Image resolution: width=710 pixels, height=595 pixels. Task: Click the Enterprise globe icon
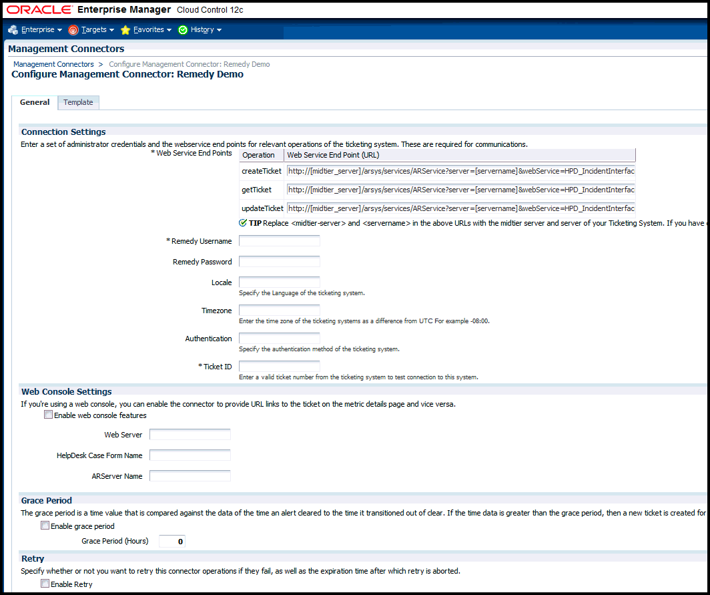pos(12,29)
